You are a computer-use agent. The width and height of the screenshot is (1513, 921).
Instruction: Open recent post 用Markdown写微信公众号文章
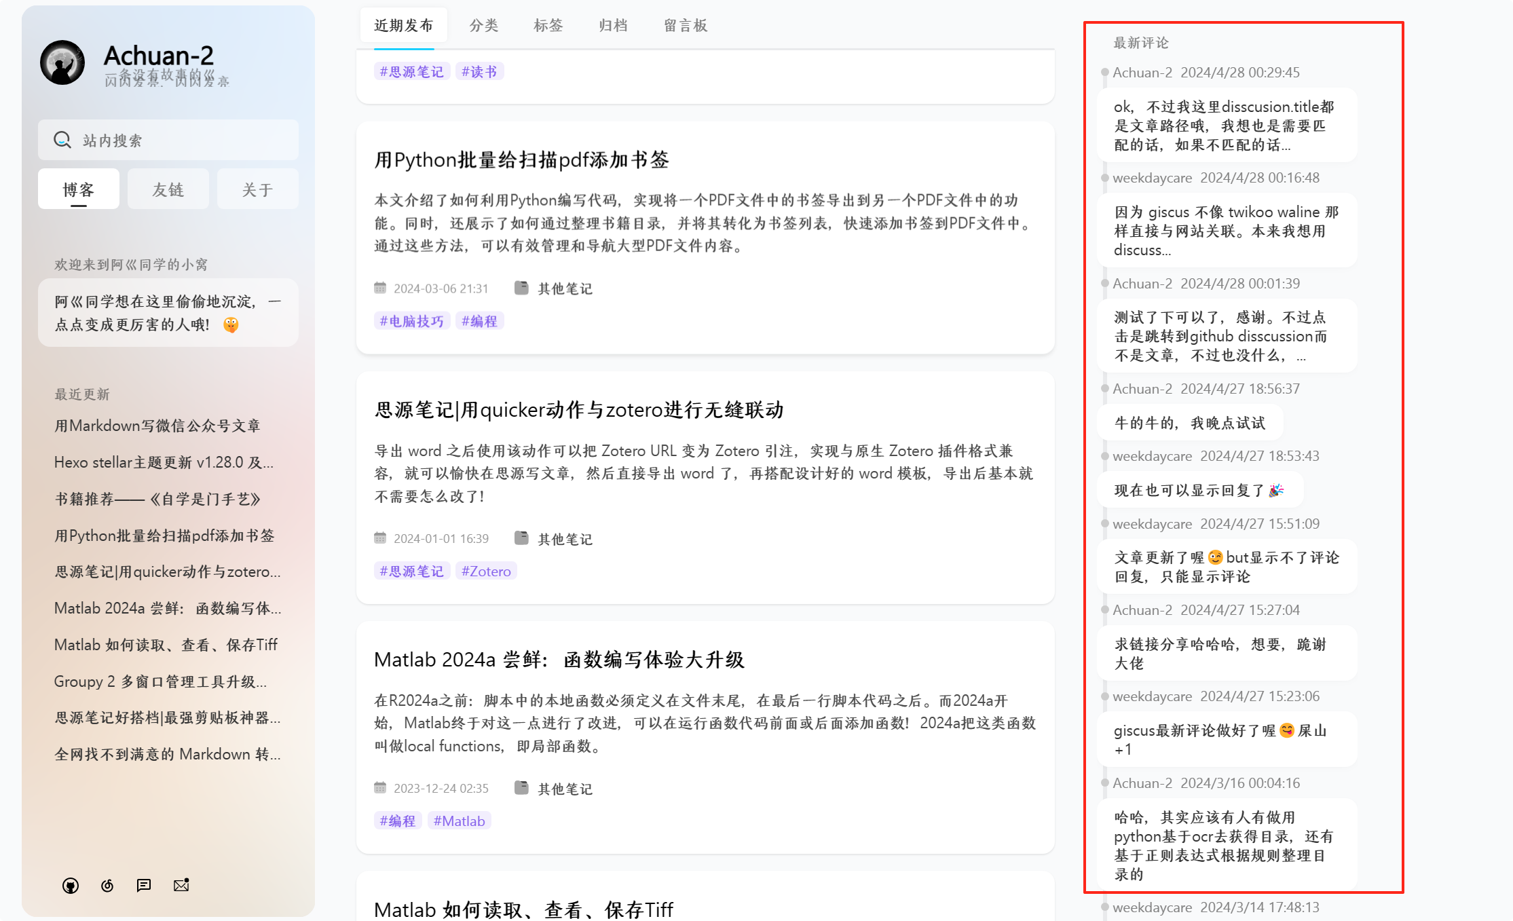[x=157, y=426]
